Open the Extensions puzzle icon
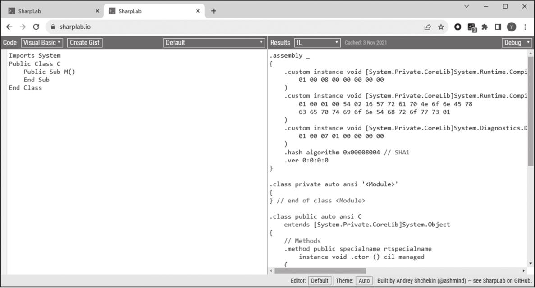 (x=485, y=27)
